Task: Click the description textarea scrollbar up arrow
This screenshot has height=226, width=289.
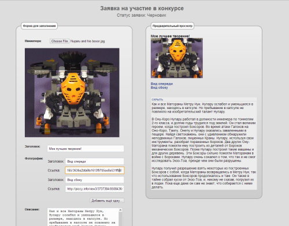Action: (x=120, y=210)
